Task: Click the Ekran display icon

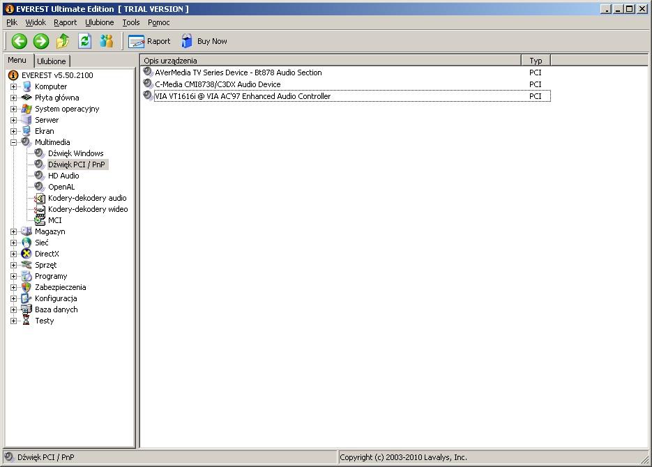Action: [x=26, y=131]
